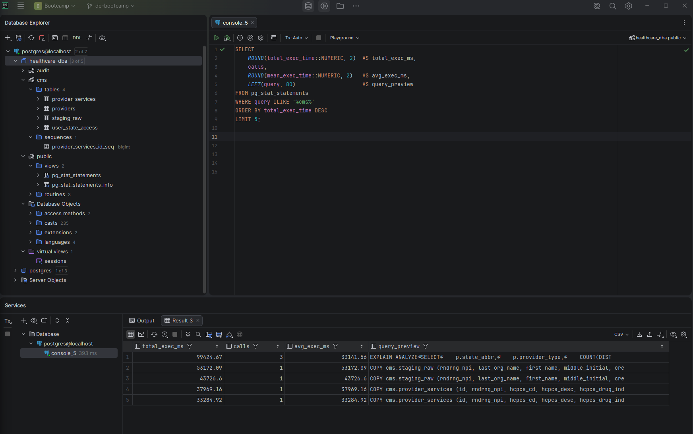Open Explain Plan icon in console toolbar

[227, 38]
